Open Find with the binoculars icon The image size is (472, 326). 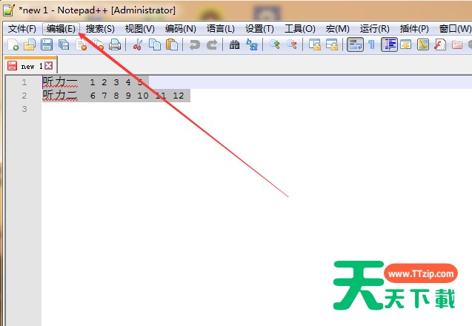(x=234, y=45)
